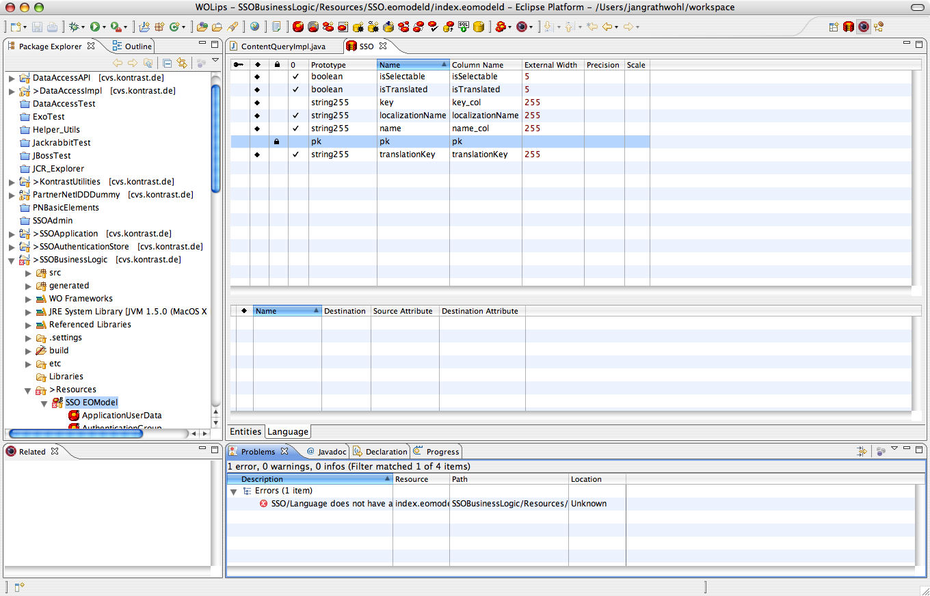Collapse the >Resources folder
This screenshot has width=930, height=596.
(28, 391)
